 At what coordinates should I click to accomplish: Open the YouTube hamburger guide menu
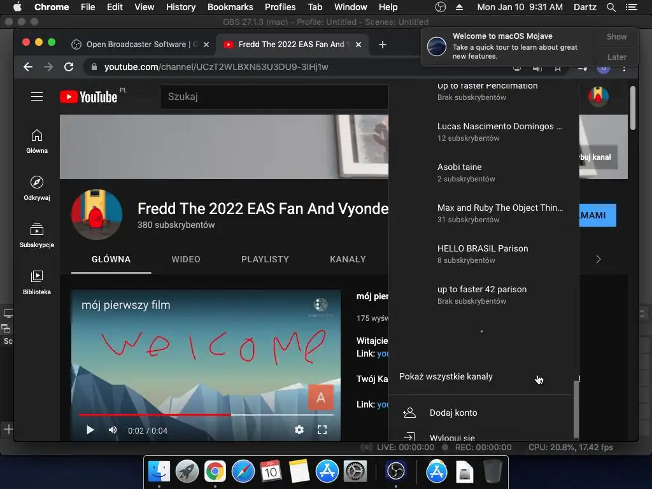(37, 97)
